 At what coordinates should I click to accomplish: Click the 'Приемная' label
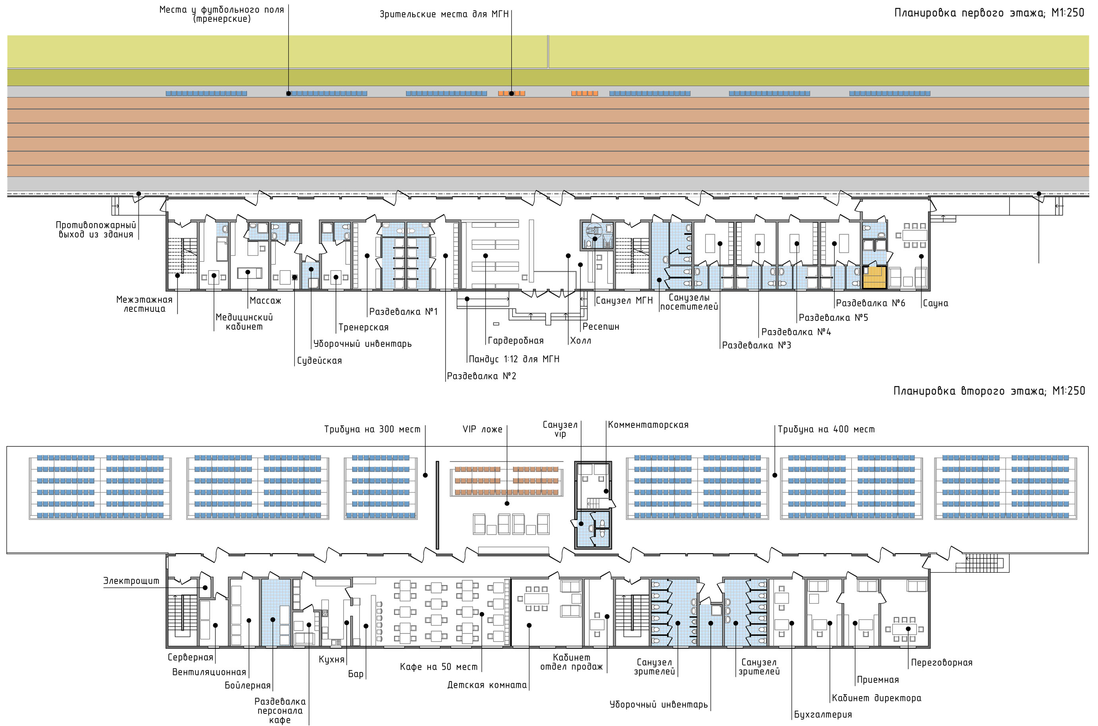(x=878, y=680)
